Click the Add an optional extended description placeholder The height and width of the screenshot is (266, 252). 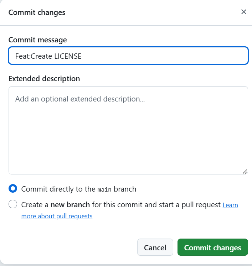[x=80, y=99]
